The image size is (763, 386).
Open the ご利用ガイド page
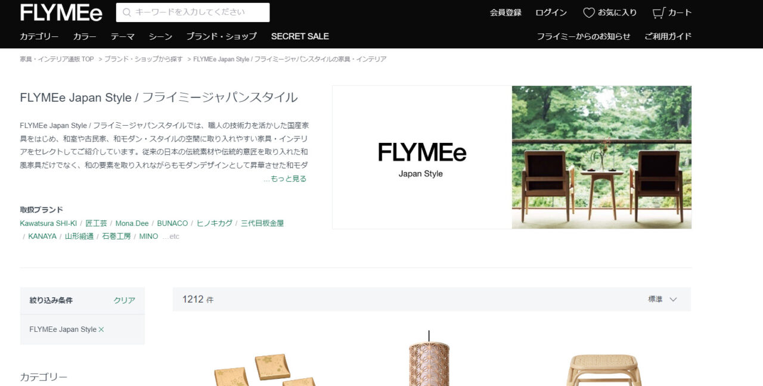668,36
